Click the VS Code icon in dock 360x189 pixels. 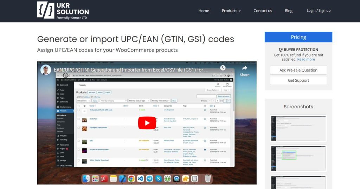click(x=140, y=179)
